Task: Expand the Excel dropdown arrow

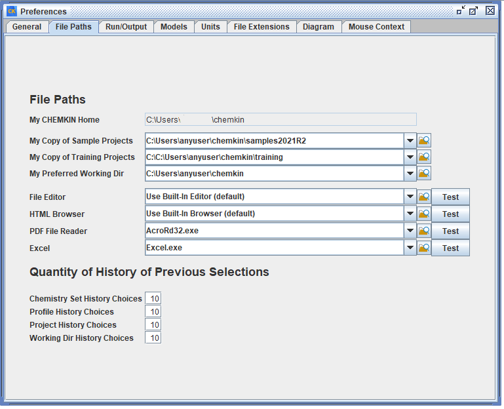Action: [x=410, y=248]
